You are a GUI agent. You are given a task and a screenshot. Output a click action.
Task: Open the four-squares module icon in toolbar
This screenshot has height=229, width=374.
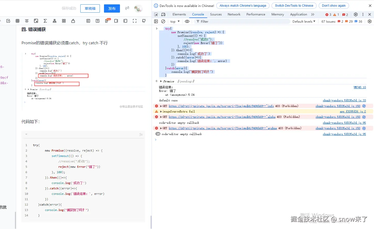[64, 21]
